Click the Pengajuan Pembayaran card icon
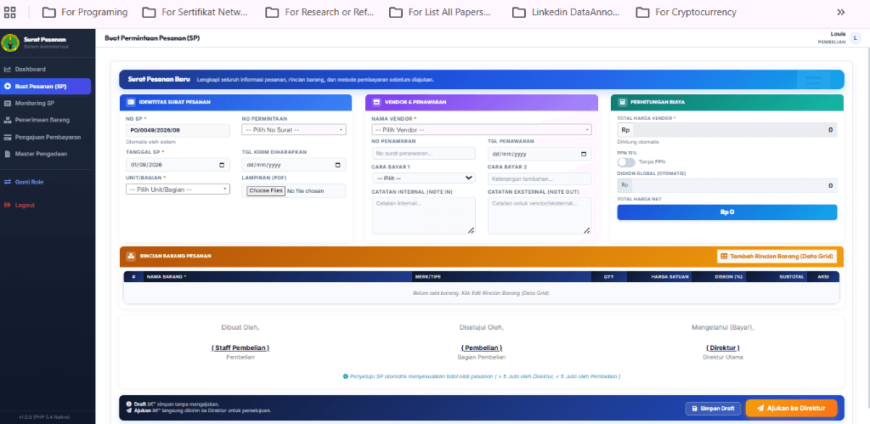The width and height of the screenshot is (870, 424). coord(8,137)
